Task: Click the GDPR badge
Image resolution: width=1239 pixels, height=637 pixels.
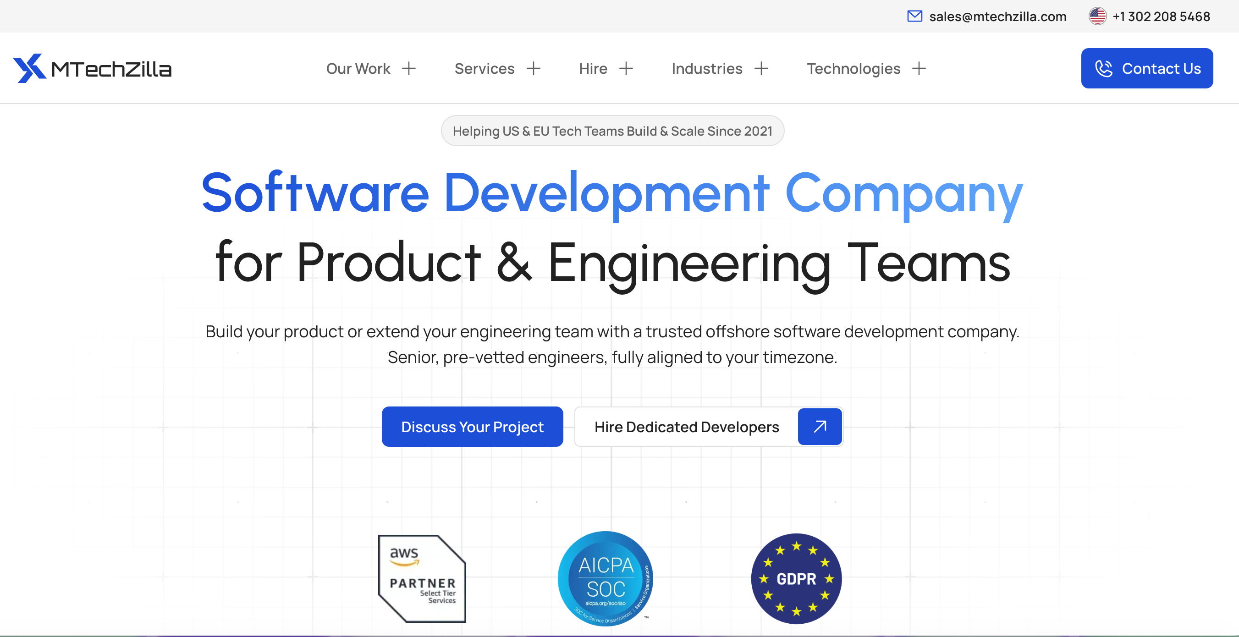Action: [x=796, y=578]
